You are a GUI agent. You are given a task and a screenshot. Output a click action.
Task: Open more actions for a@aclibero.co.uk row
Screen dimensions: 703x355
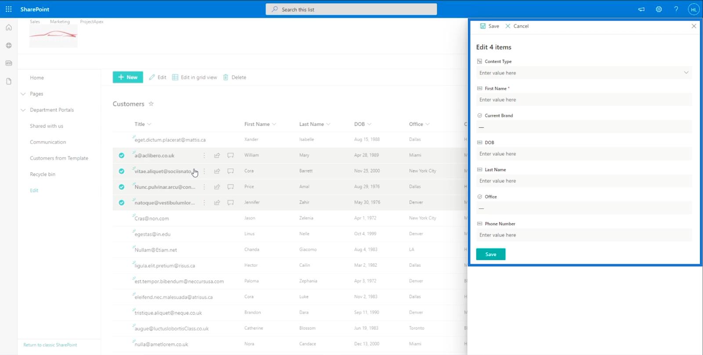click(204, 155)
